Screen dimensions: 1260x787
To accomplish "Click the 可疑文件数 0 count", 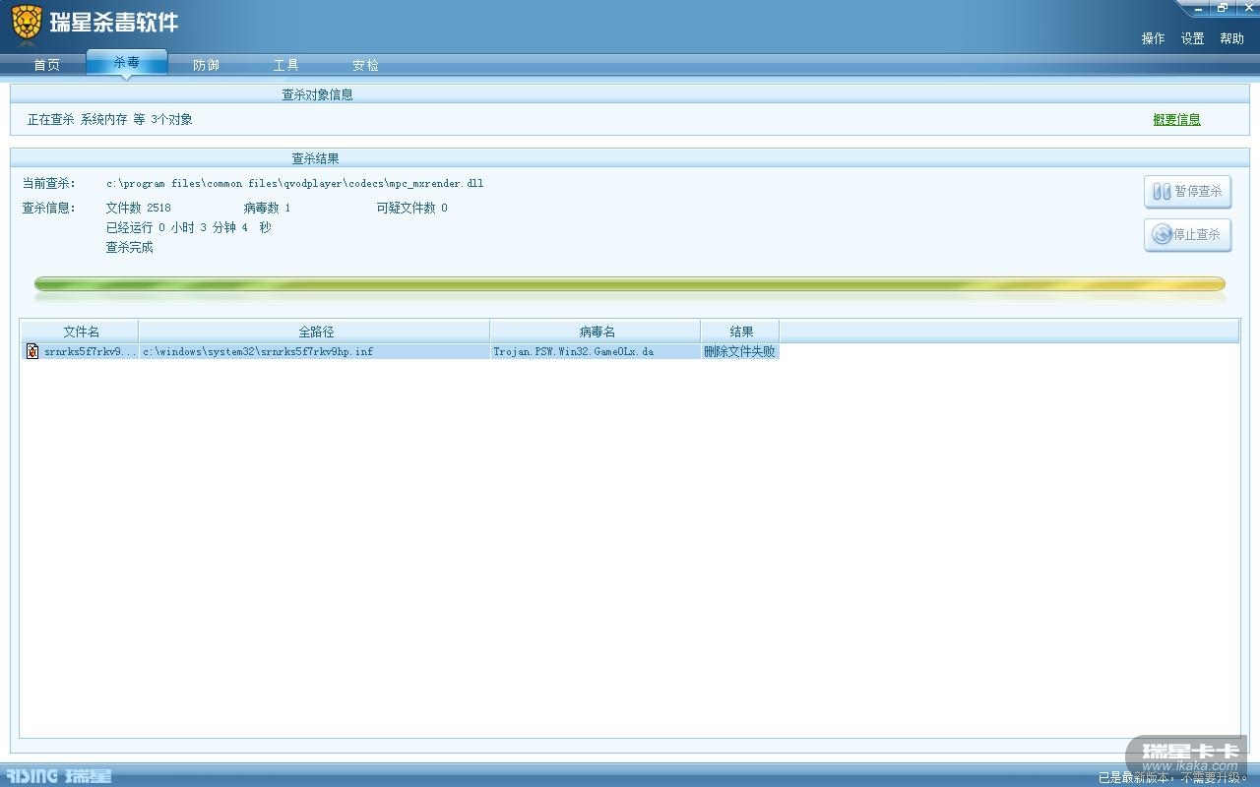I will (411, 208).
